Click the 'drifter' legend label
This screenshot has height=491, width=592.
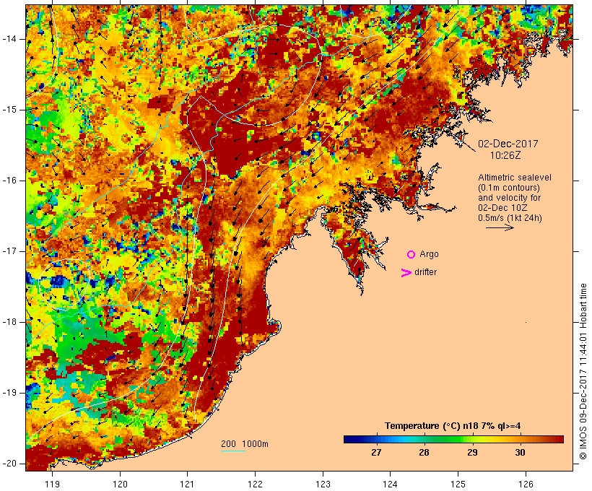coord(425,272)
